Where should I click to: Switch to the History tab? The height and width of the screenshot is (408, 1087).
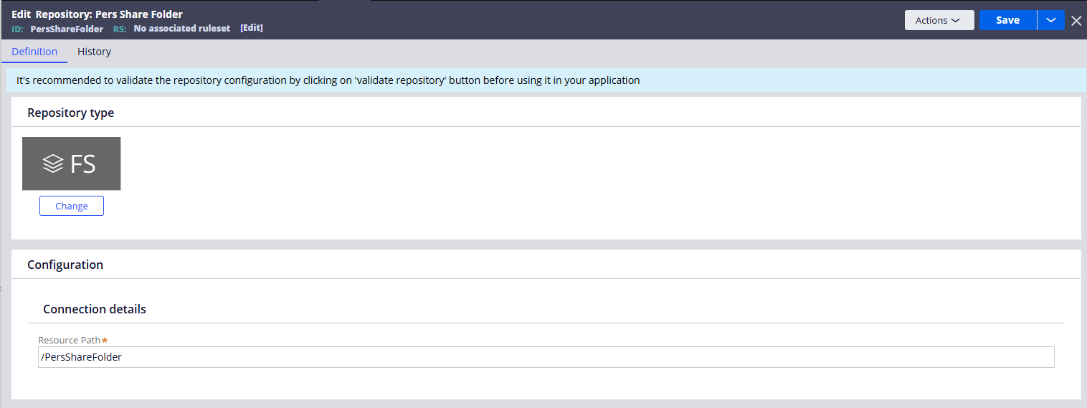click(x=94, y=52)
